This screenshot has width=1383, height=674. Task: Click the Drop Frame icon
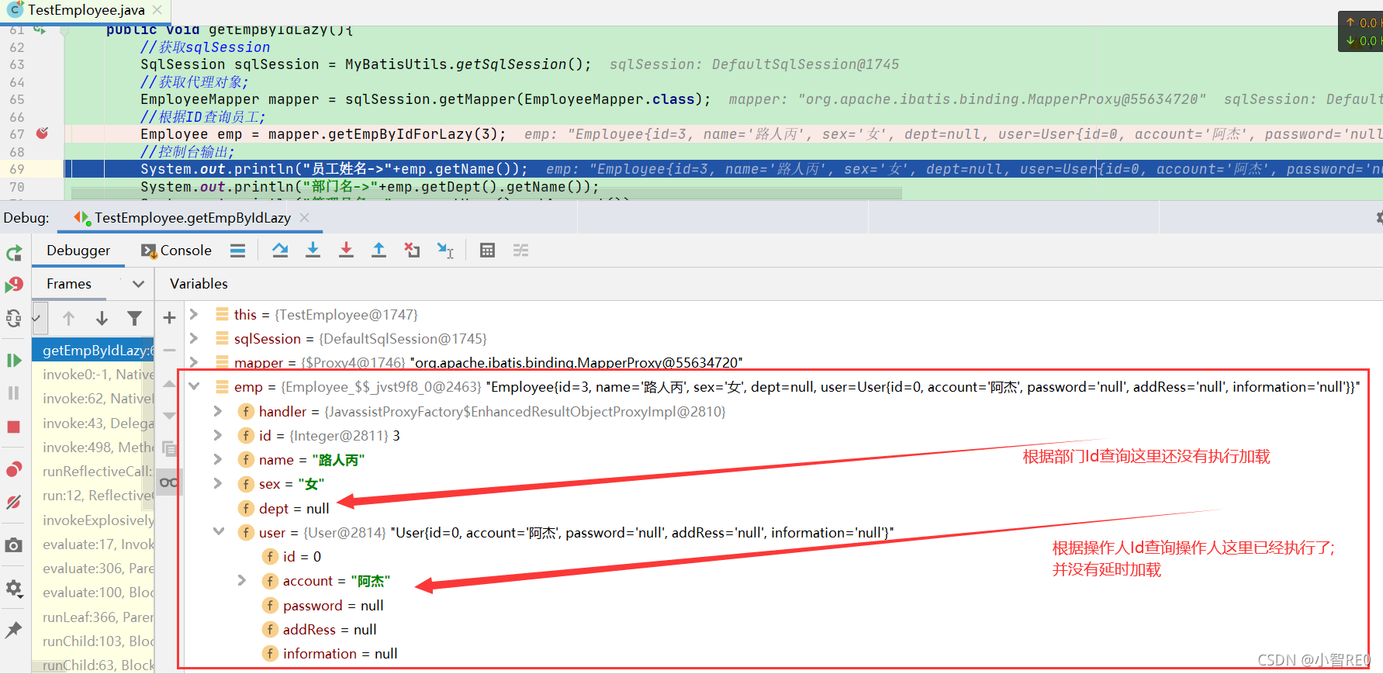tap(412, 251)
